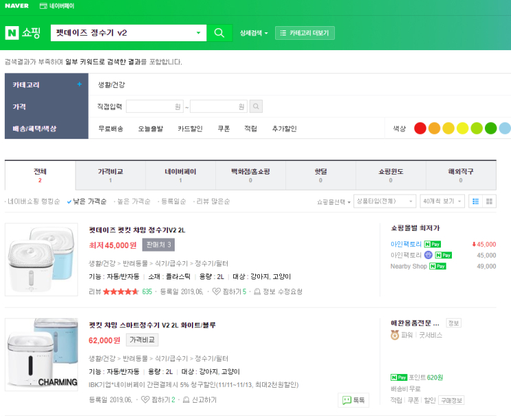Screen dimensions: 511x420
Task: Switch to the 백화점/홈쇼핑 tab
Action: click(x=250, y=175)
